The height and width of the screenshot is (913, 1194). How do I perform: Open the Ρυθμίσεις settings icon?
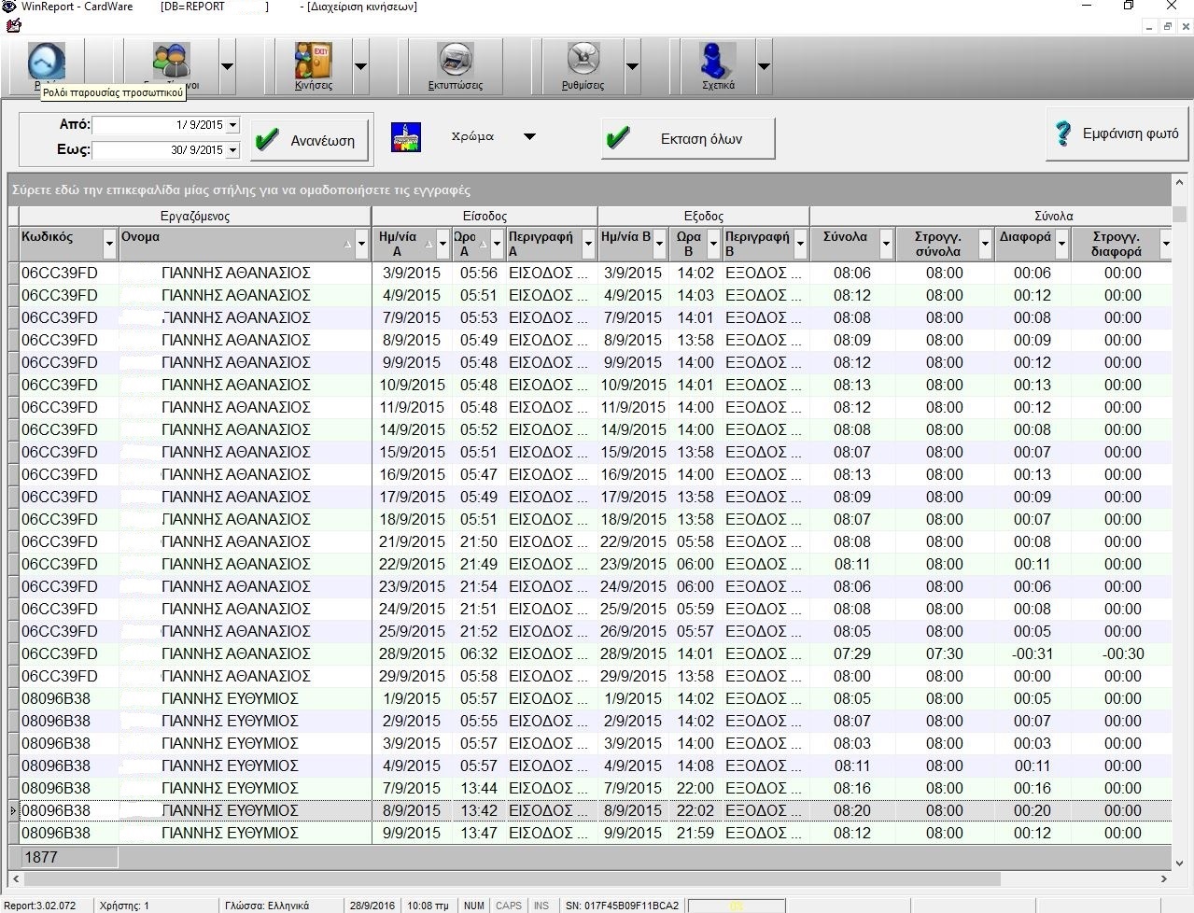click(x=583, y=62)
